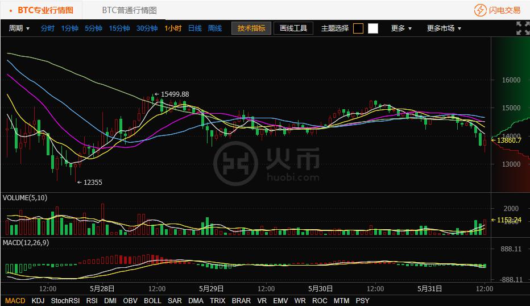Toggle the 技术指标 indicators button
Viewport: 530px width, 306px height.
point(251,28)
